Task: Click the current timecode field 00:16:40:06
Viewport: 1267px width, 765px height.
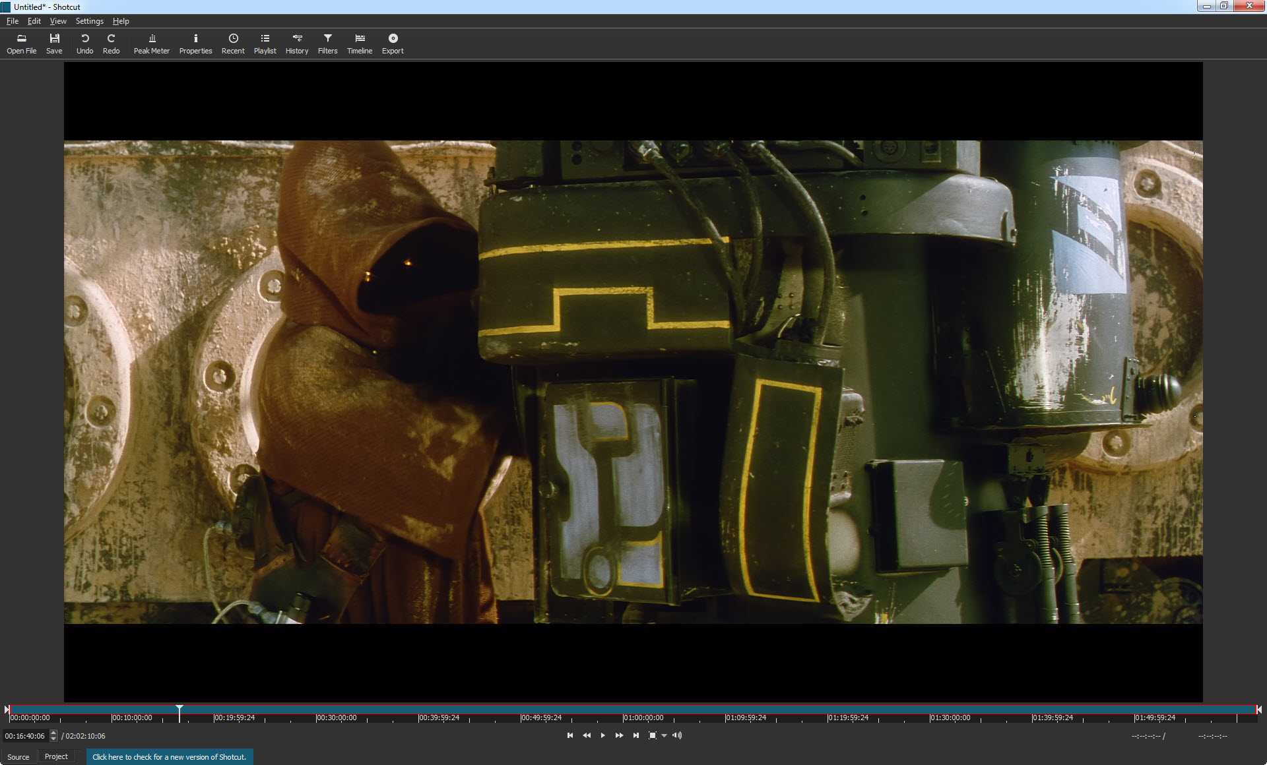Action: click(x=25, y=736)
